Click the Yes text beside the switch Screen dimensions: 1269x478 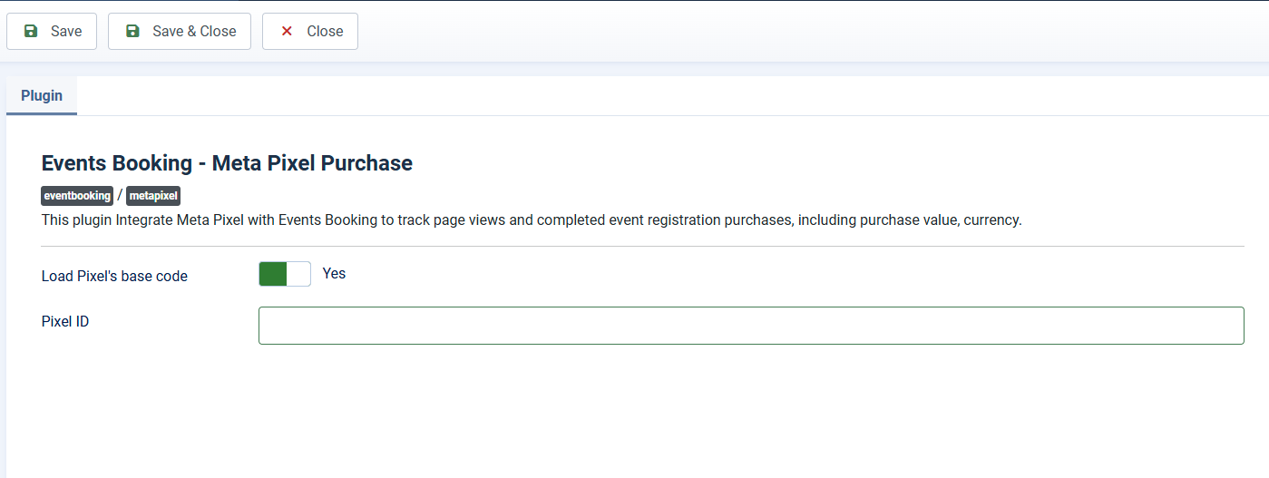(334, 273)
